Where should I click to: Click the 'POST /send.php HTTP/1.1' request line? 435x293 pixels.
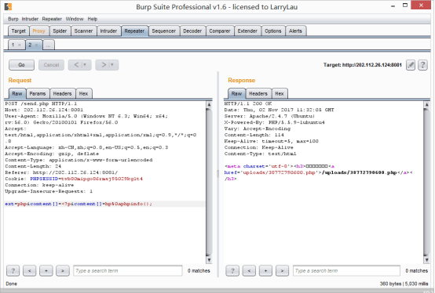click(x=41, y=103)
